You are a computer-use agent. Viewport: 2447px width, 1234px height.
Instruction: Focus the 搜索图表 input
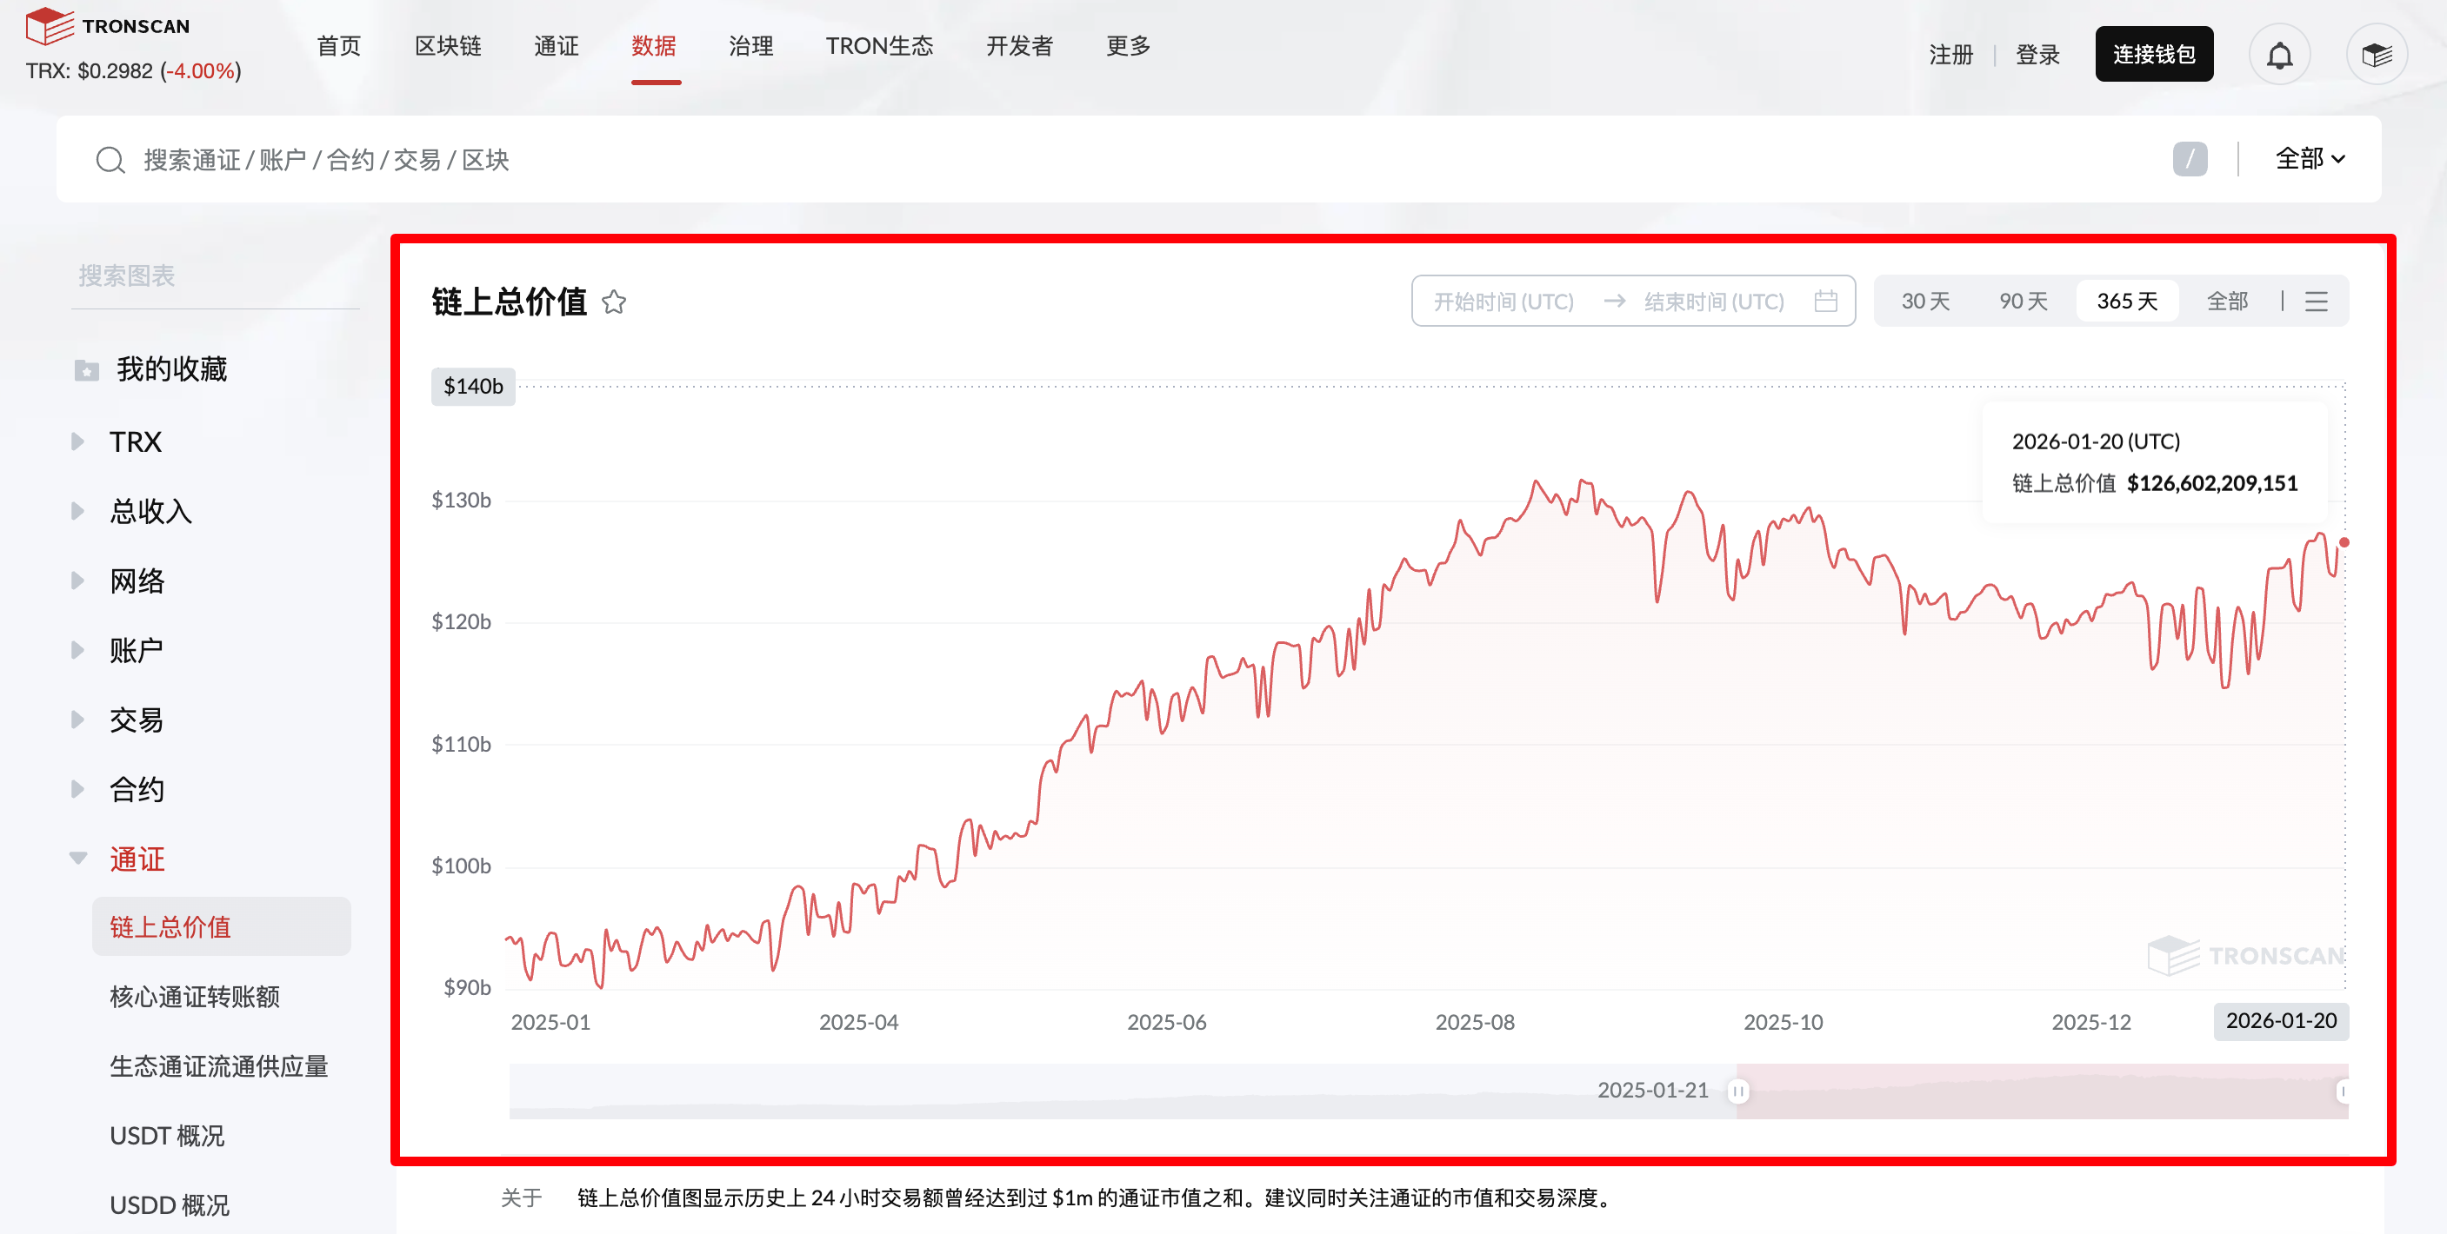[x=215, y=276]
